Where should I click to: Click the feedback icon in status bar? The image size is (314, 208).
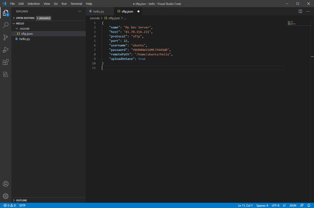[x=302, y=206]
